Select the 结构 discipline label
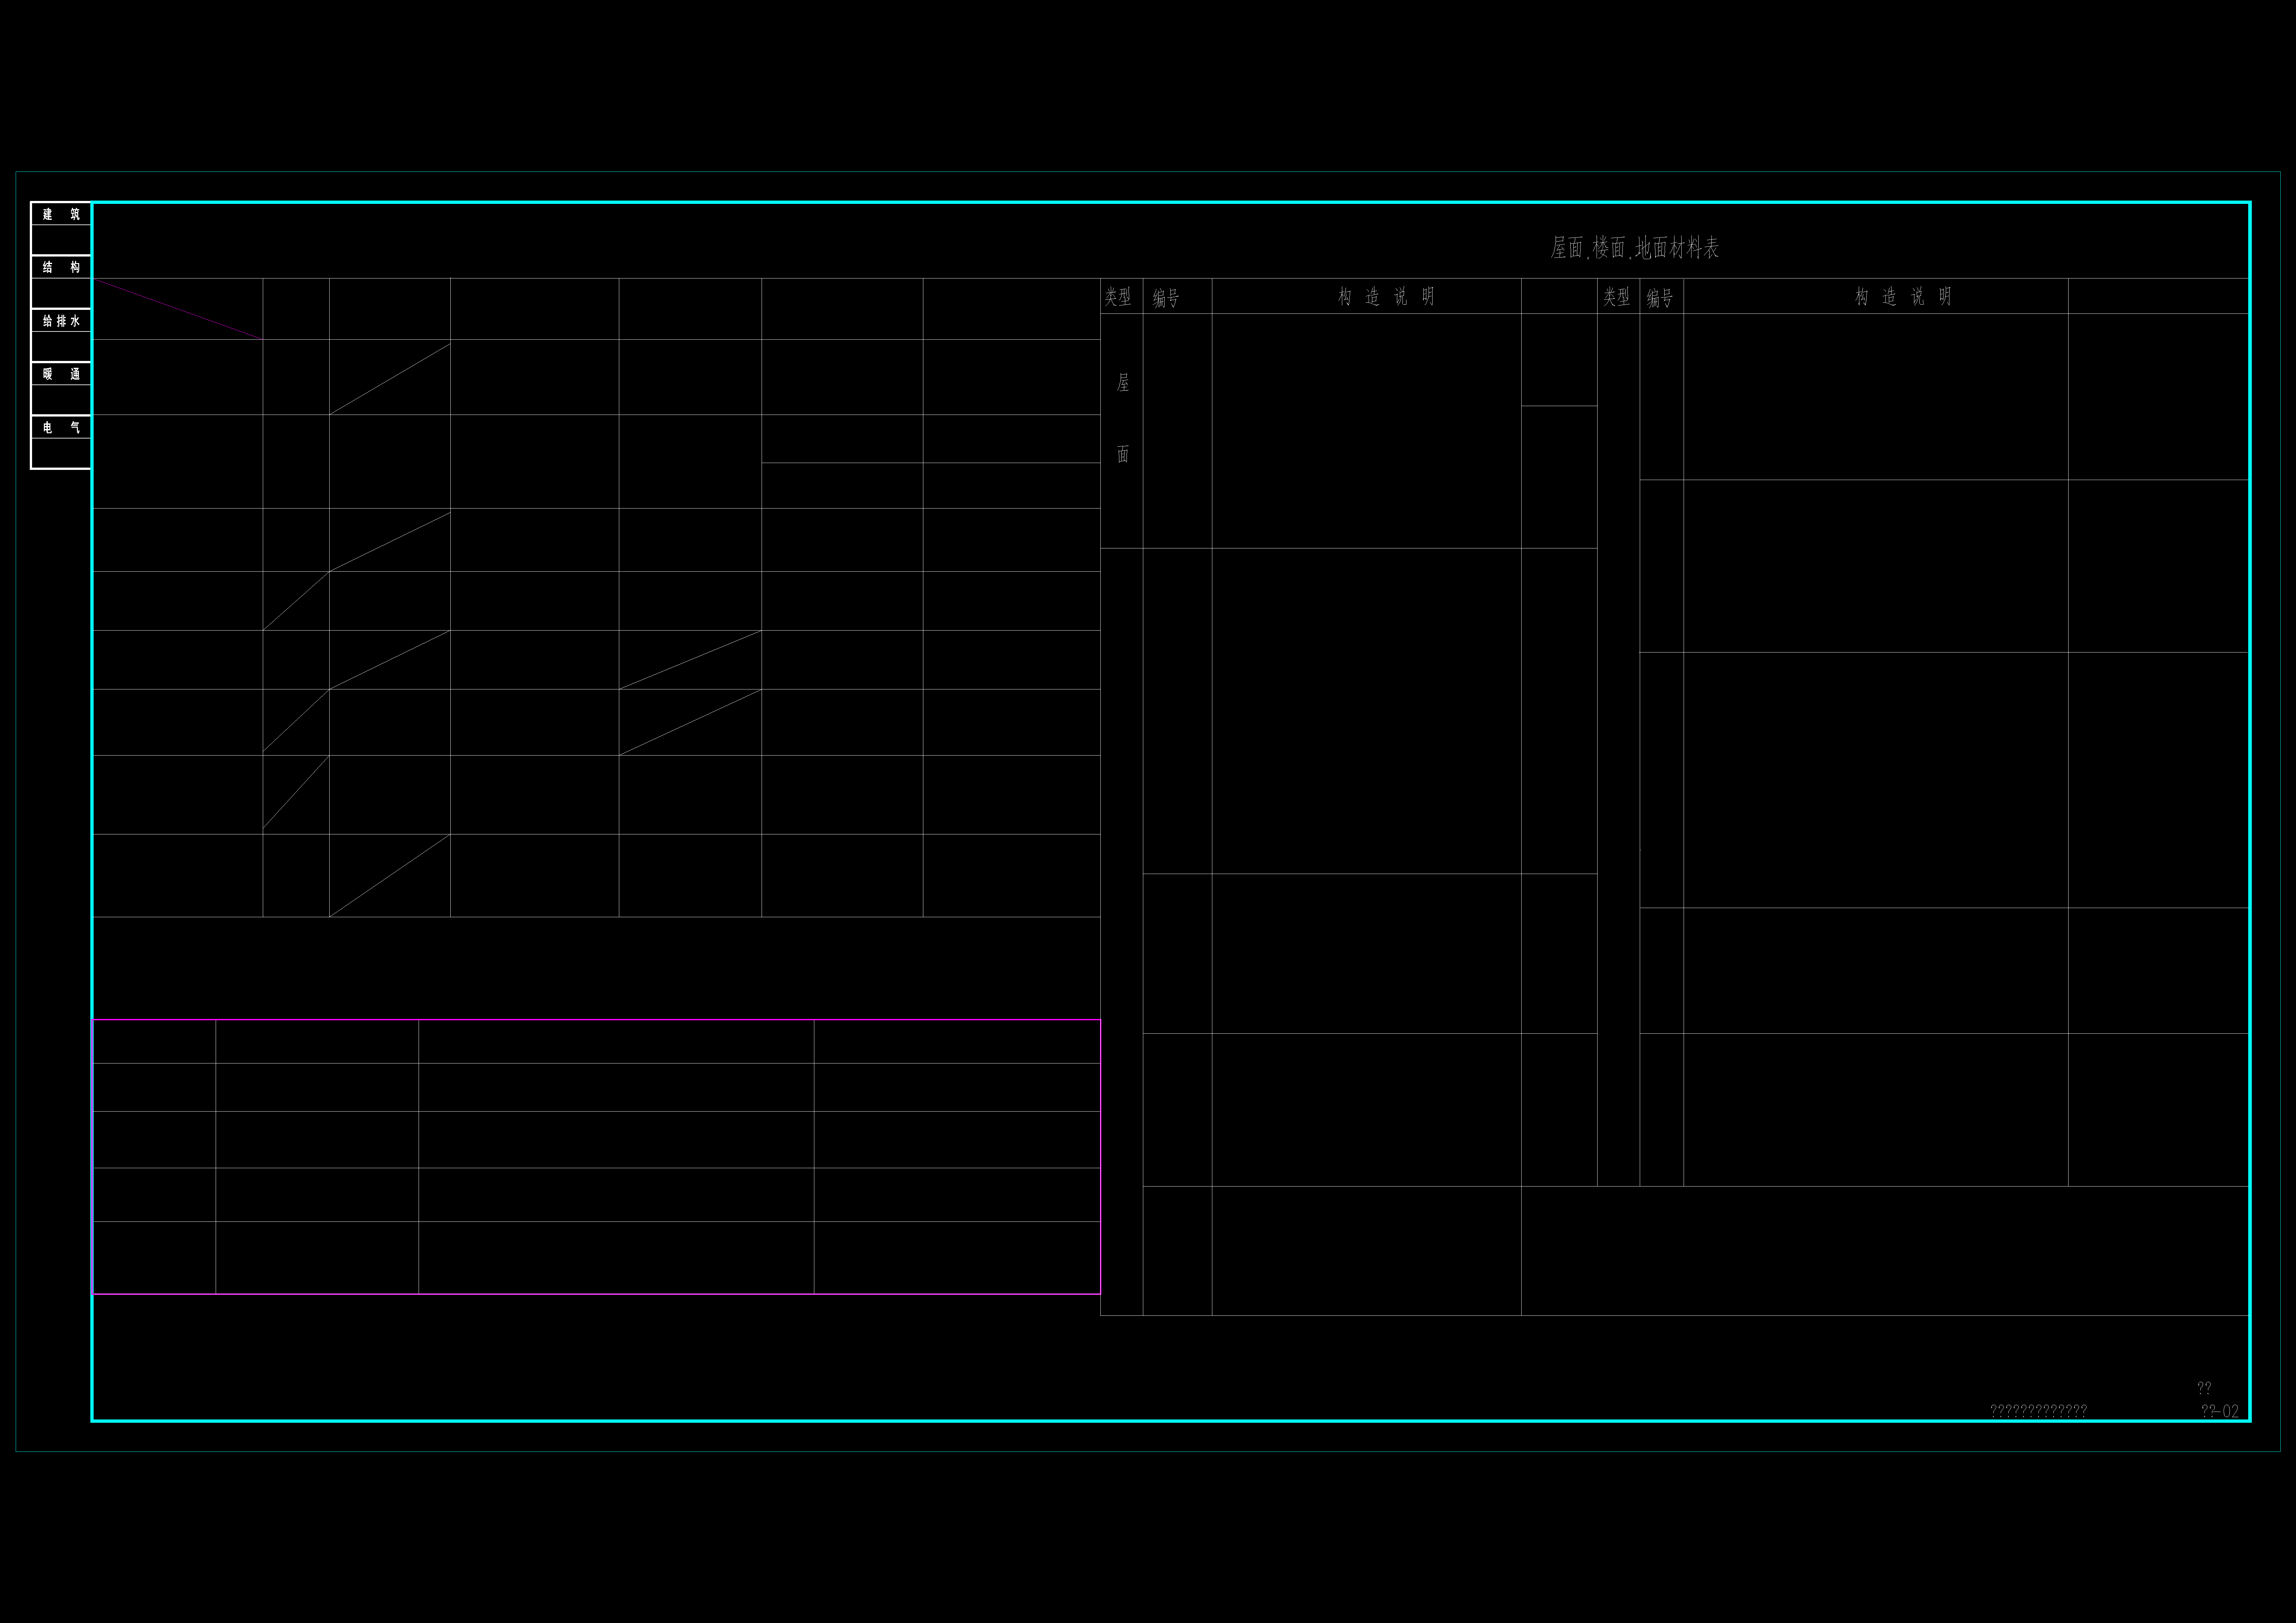The height and width of the screenshot is (1623, 2296). pos(61,267)
